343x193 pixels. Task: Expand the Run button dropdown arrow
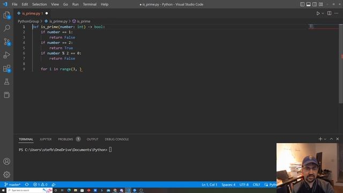click(x=323, y=13)
